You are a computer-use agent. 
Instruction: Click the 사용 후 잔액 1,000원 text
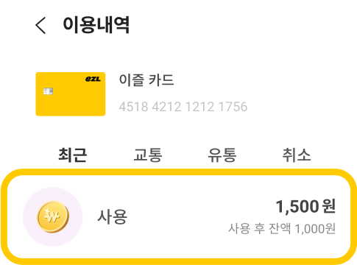[x=282, y=229]
